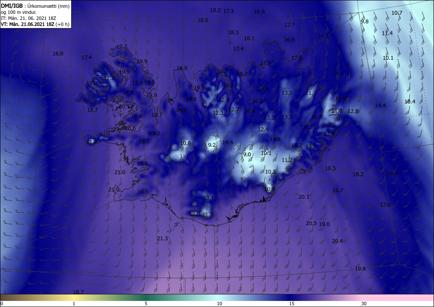
Task: Click the 17.7 value on the map
Action: pos(289,25)
